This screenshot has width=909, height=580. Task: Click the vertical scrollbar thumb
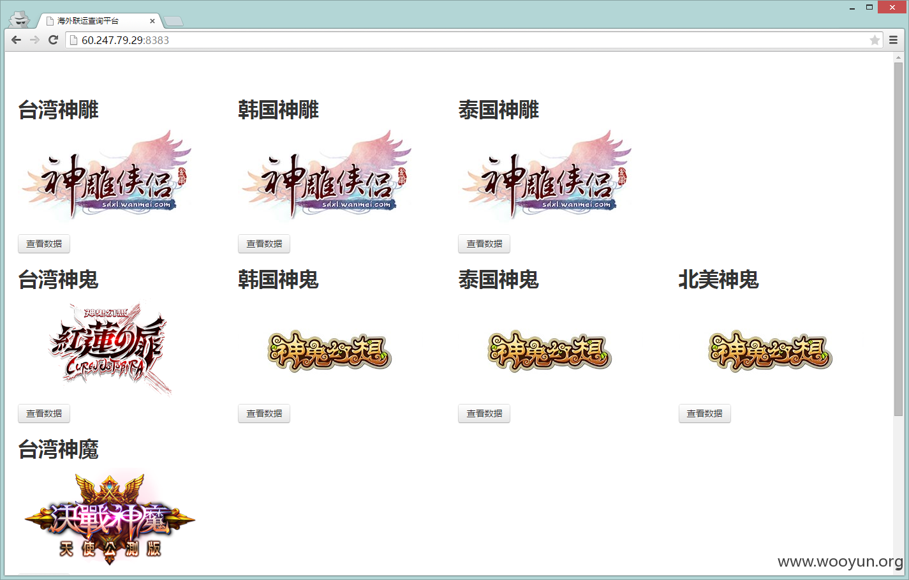pyautogui.click(x=898, y=239)
